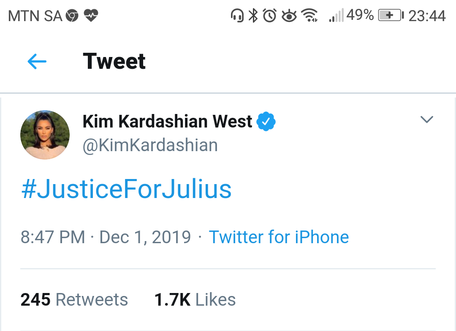This screenshot has width=456, height=331.
Task: View the 1.7K Likes list
Action: pos(195,300)
